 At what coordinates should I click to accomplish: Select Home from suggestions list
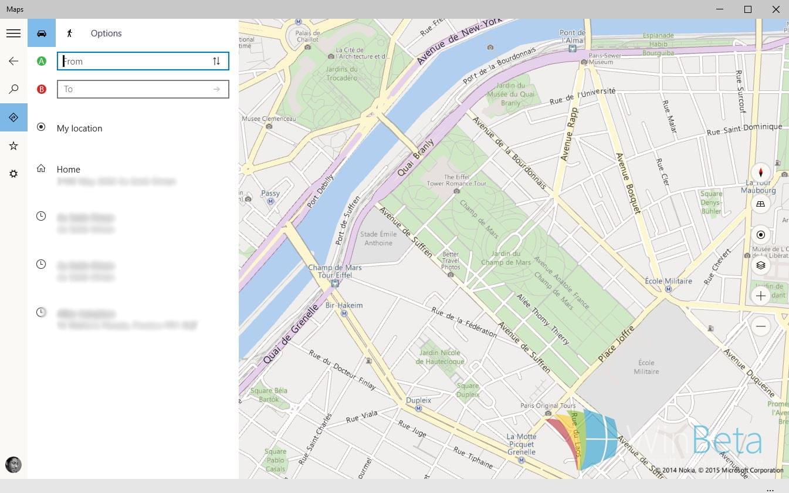tap(69, 170)
